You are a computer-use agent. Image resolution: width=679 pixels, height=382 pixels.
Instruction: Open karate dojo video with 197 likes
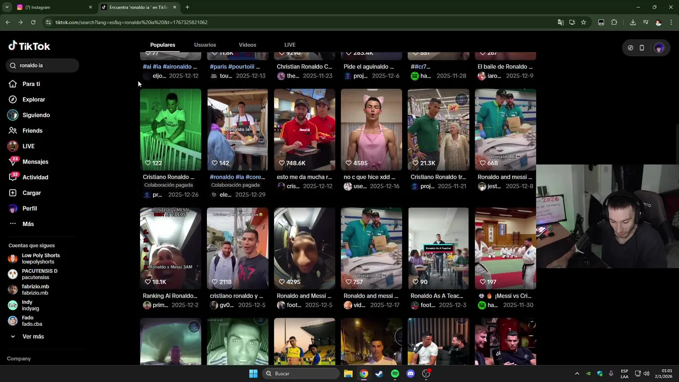tap(506, 248)
